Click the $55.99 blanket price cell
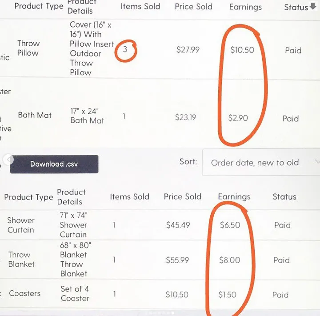The width and height of the screenshot is (320, 316). point(178,260)
